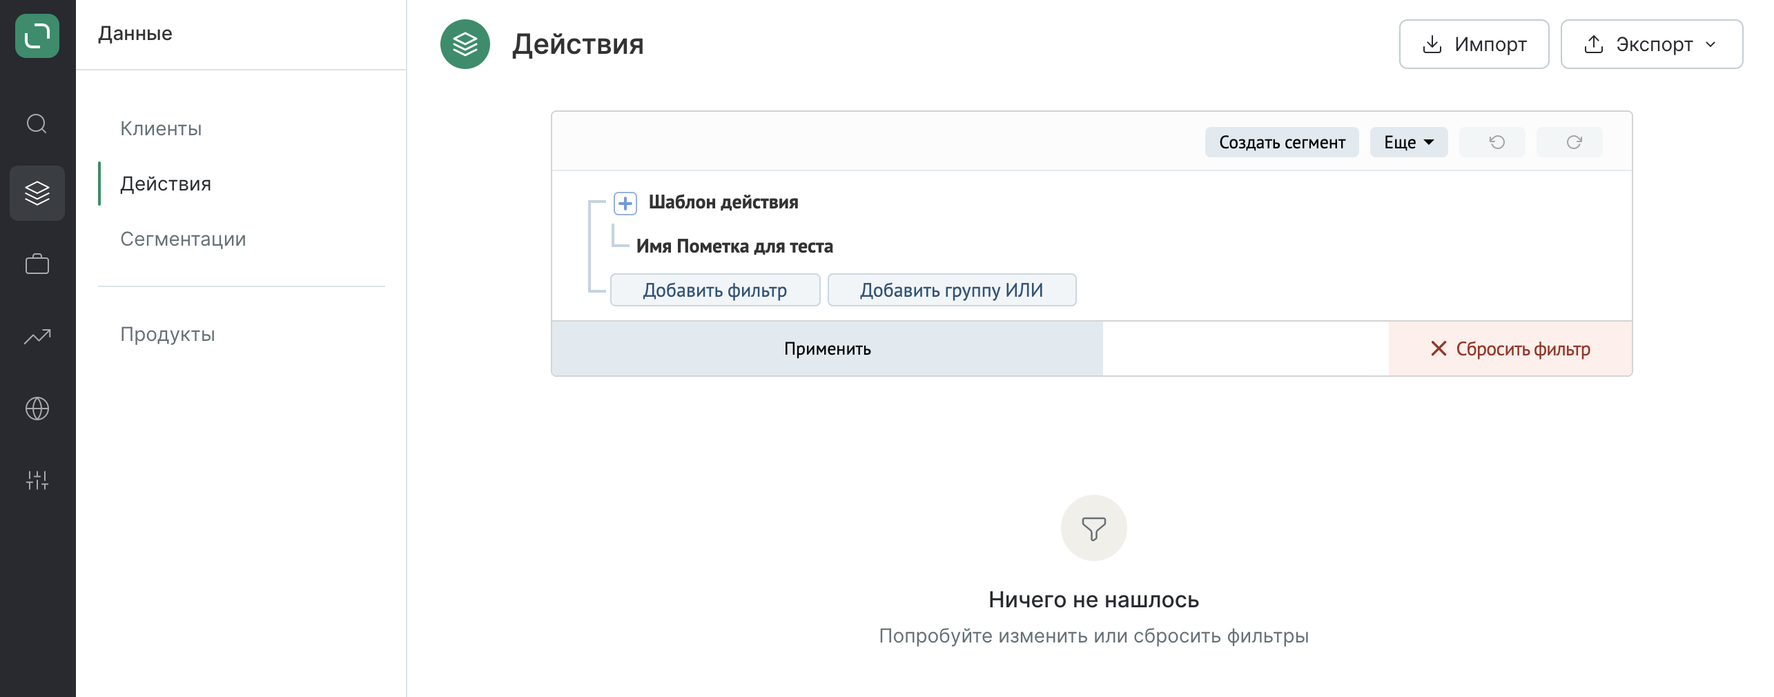1774x697 pixels.
Task: Click the Попробуйте изменить или сбросить фильтры text
Action: [1094, 636]
